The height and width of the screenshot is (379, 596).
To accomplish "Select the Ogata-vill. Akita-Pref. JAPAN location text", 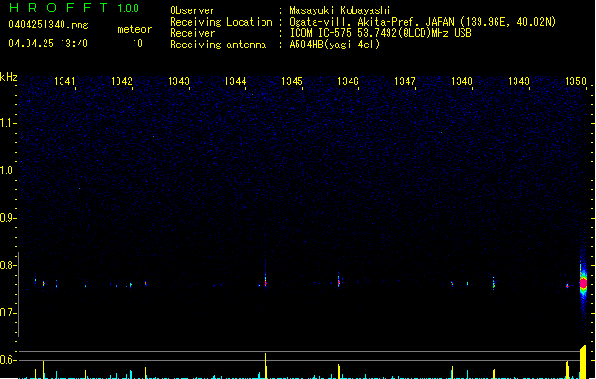I will 423,22.
